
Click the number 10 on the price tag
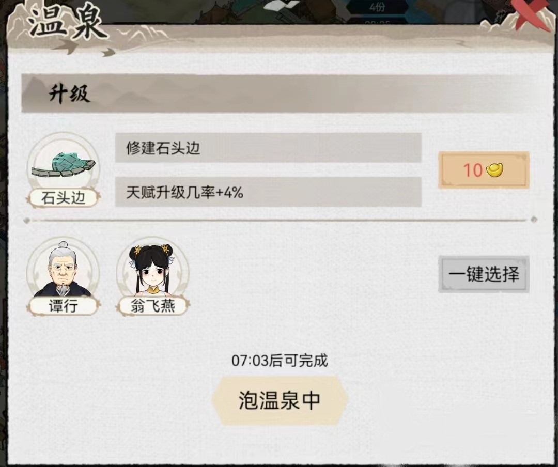473,170
